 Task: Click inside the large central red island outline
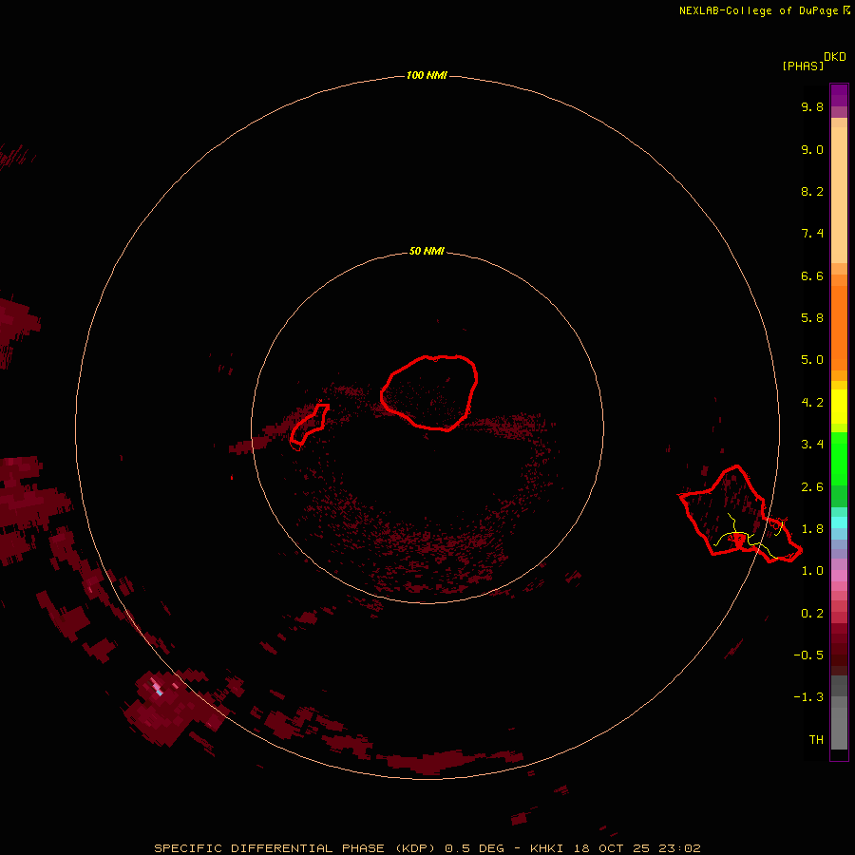tap(429, 392)
